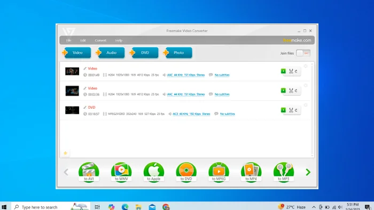Select the first item's red Video title

coord(92,69)
